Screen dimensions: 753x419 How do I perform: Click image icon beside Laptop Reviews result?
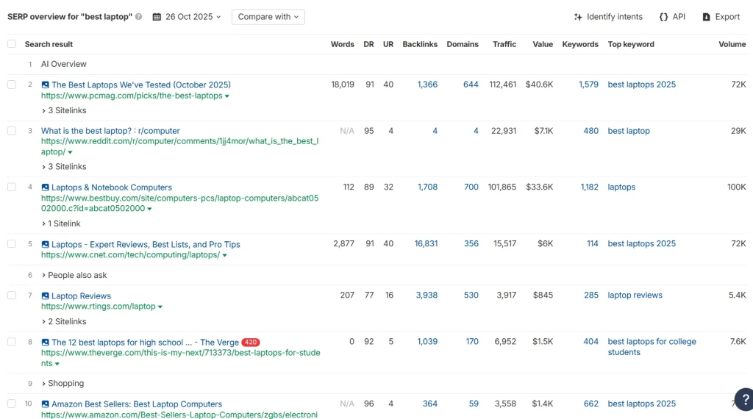tap(46, 296)
